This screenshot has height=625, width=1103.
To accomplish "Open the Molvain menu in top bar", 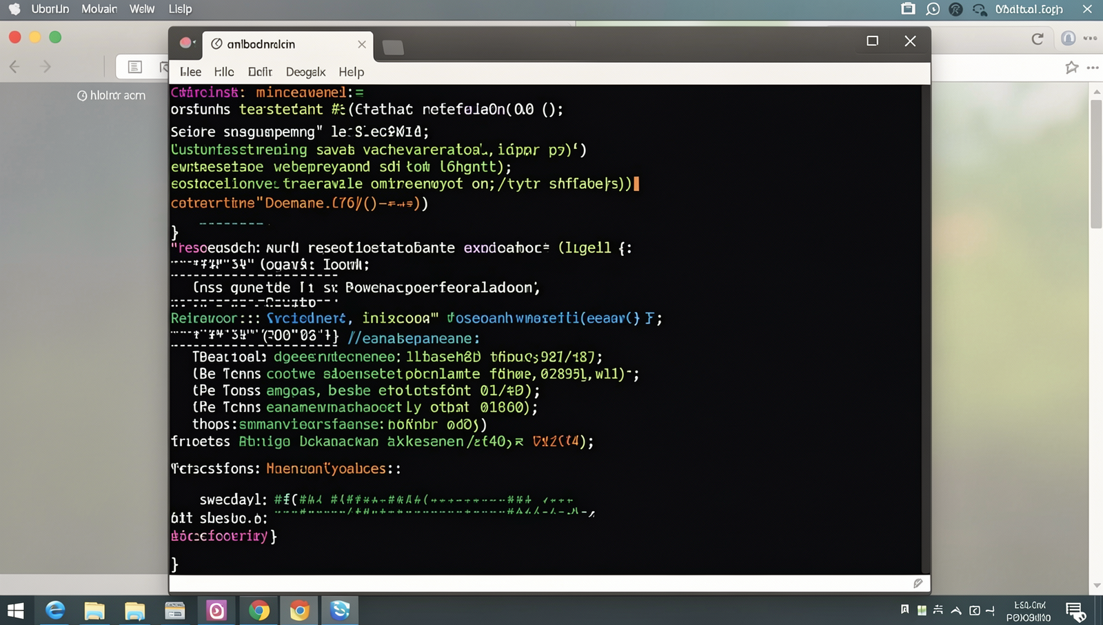I will point(99,9).
